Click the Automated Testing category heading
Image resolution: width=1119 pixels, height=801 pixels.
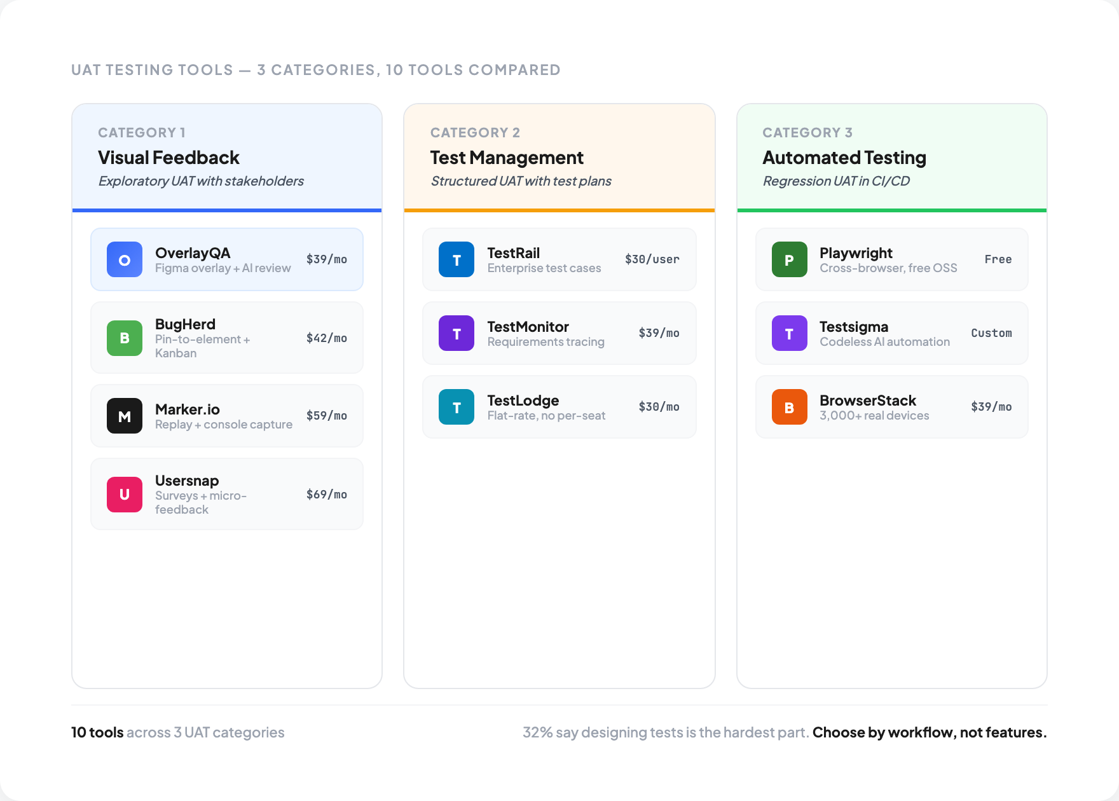(844, 158)
